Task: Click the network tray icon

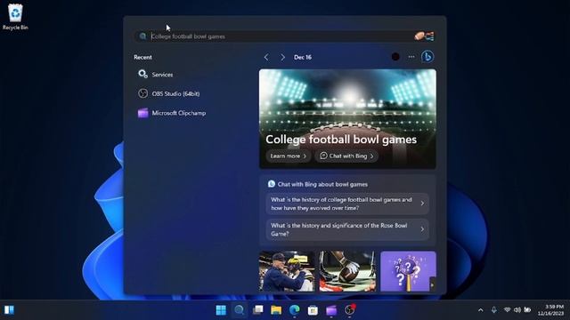Action: click(x=507, y=310)
